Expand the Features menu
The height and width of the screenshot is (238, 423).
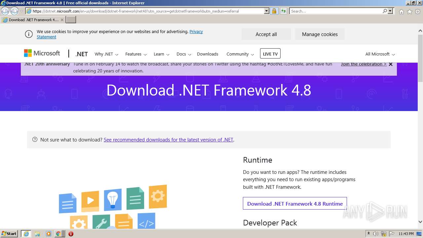tap(136, 54)
